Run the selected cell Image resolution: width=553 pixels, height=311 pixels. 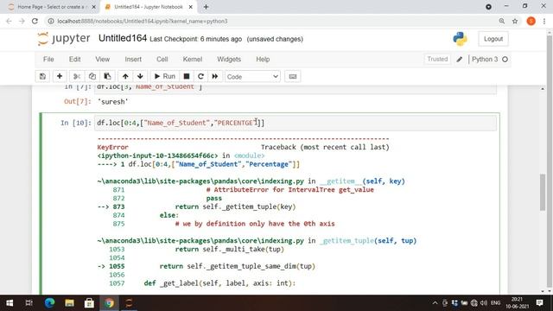[165, 77]
